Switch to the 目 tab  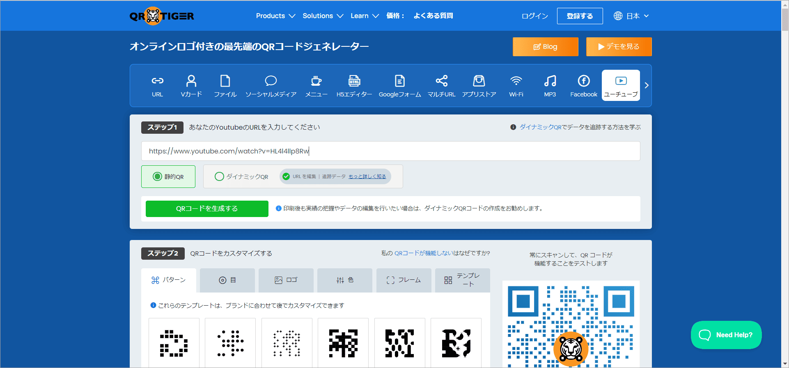[227, 280]
